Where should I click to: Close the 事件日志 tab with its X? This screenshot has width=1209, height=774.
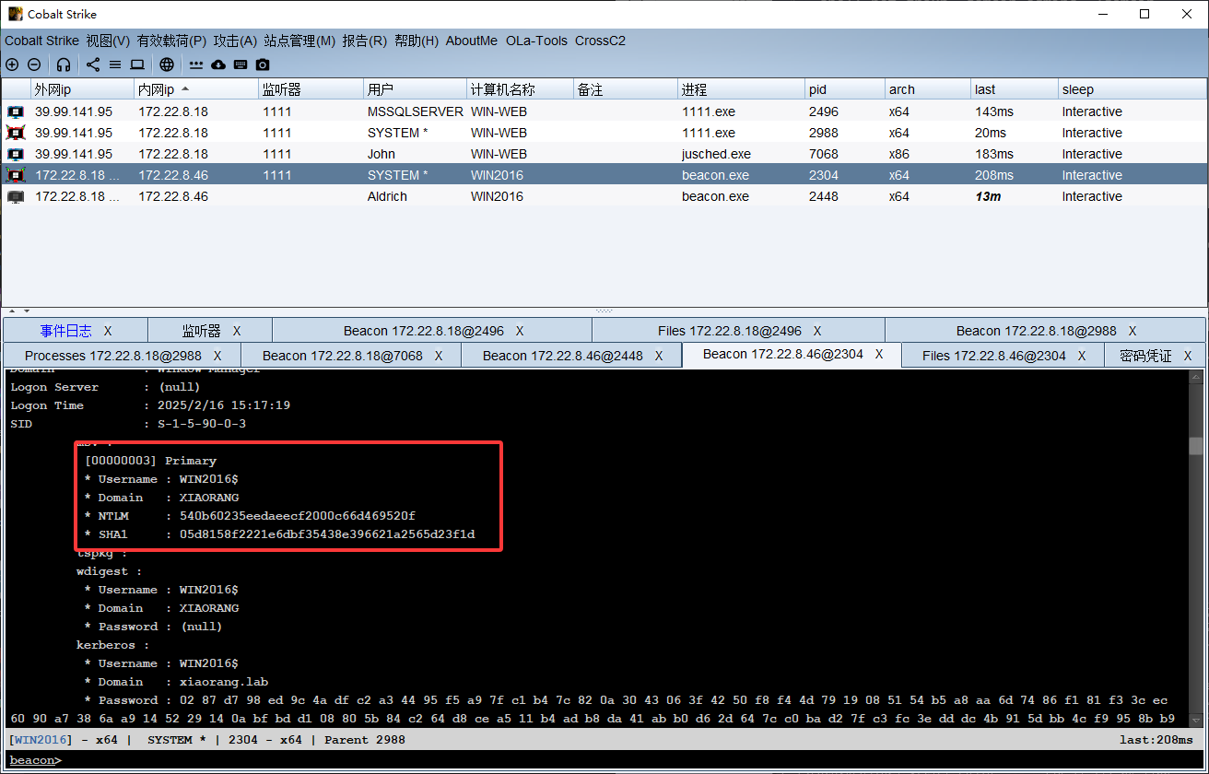coord(108,331)
